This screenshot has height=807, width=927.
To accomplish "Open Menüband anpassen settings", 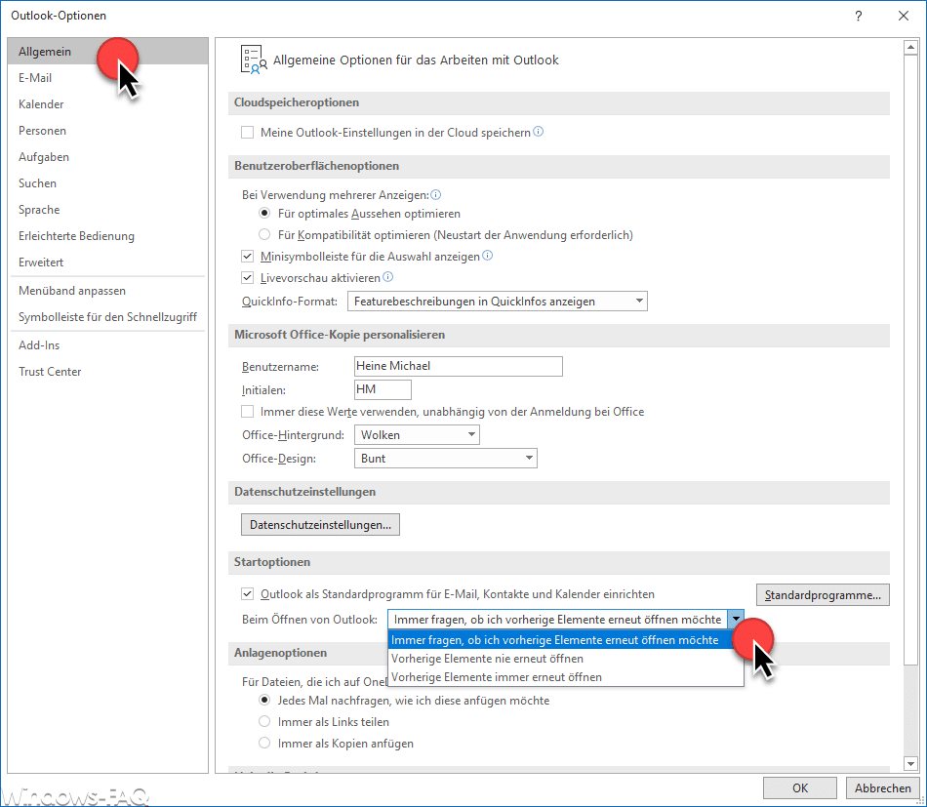I will (x=108, y=290).
